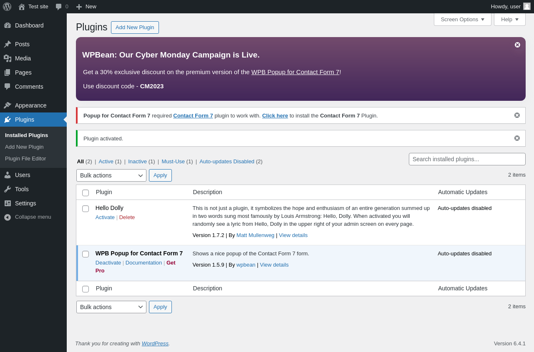Click the Tools wrench icon

click(x=8, y=189)
